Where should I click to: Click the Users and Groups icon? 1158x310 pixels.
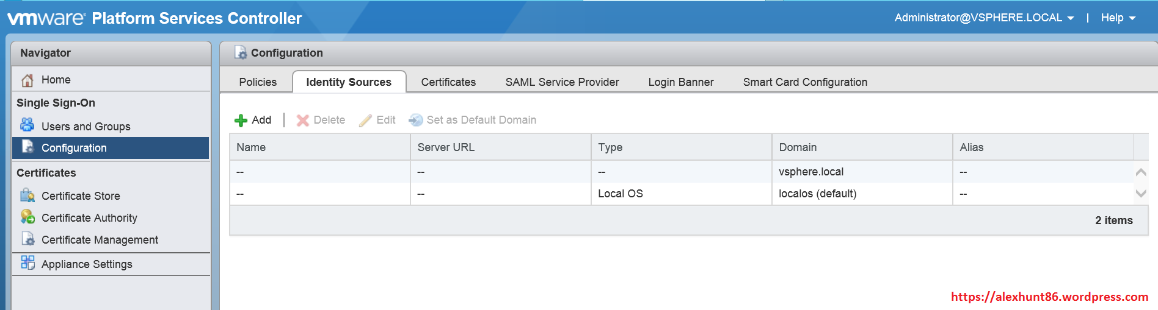27,125
